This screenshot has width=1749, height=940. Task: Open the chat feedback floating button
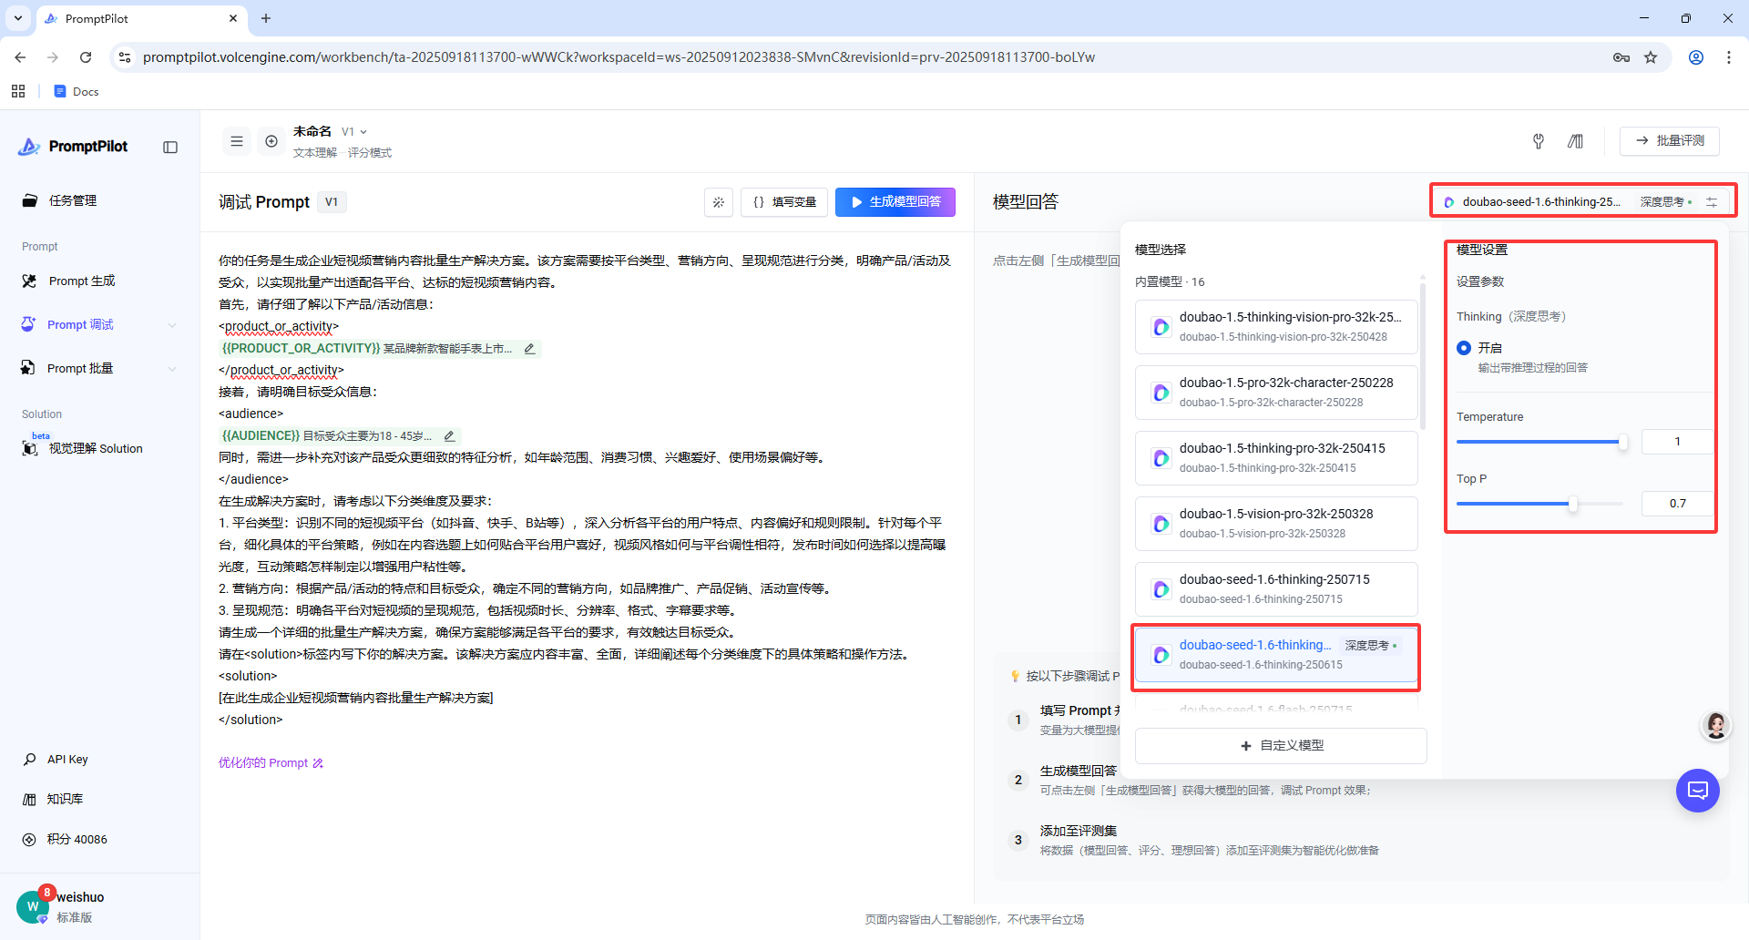pos(1698,791)
